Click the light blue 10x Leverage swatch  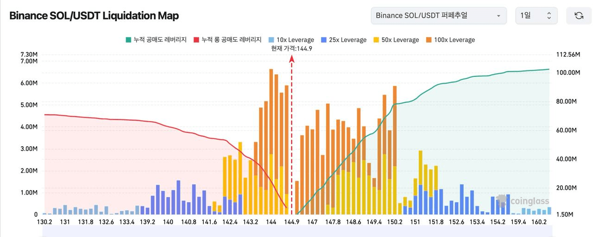271,40
